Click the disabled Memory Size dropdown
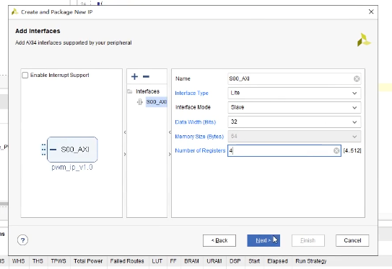The height and width of the screenshot is (269, 392). 295,137
